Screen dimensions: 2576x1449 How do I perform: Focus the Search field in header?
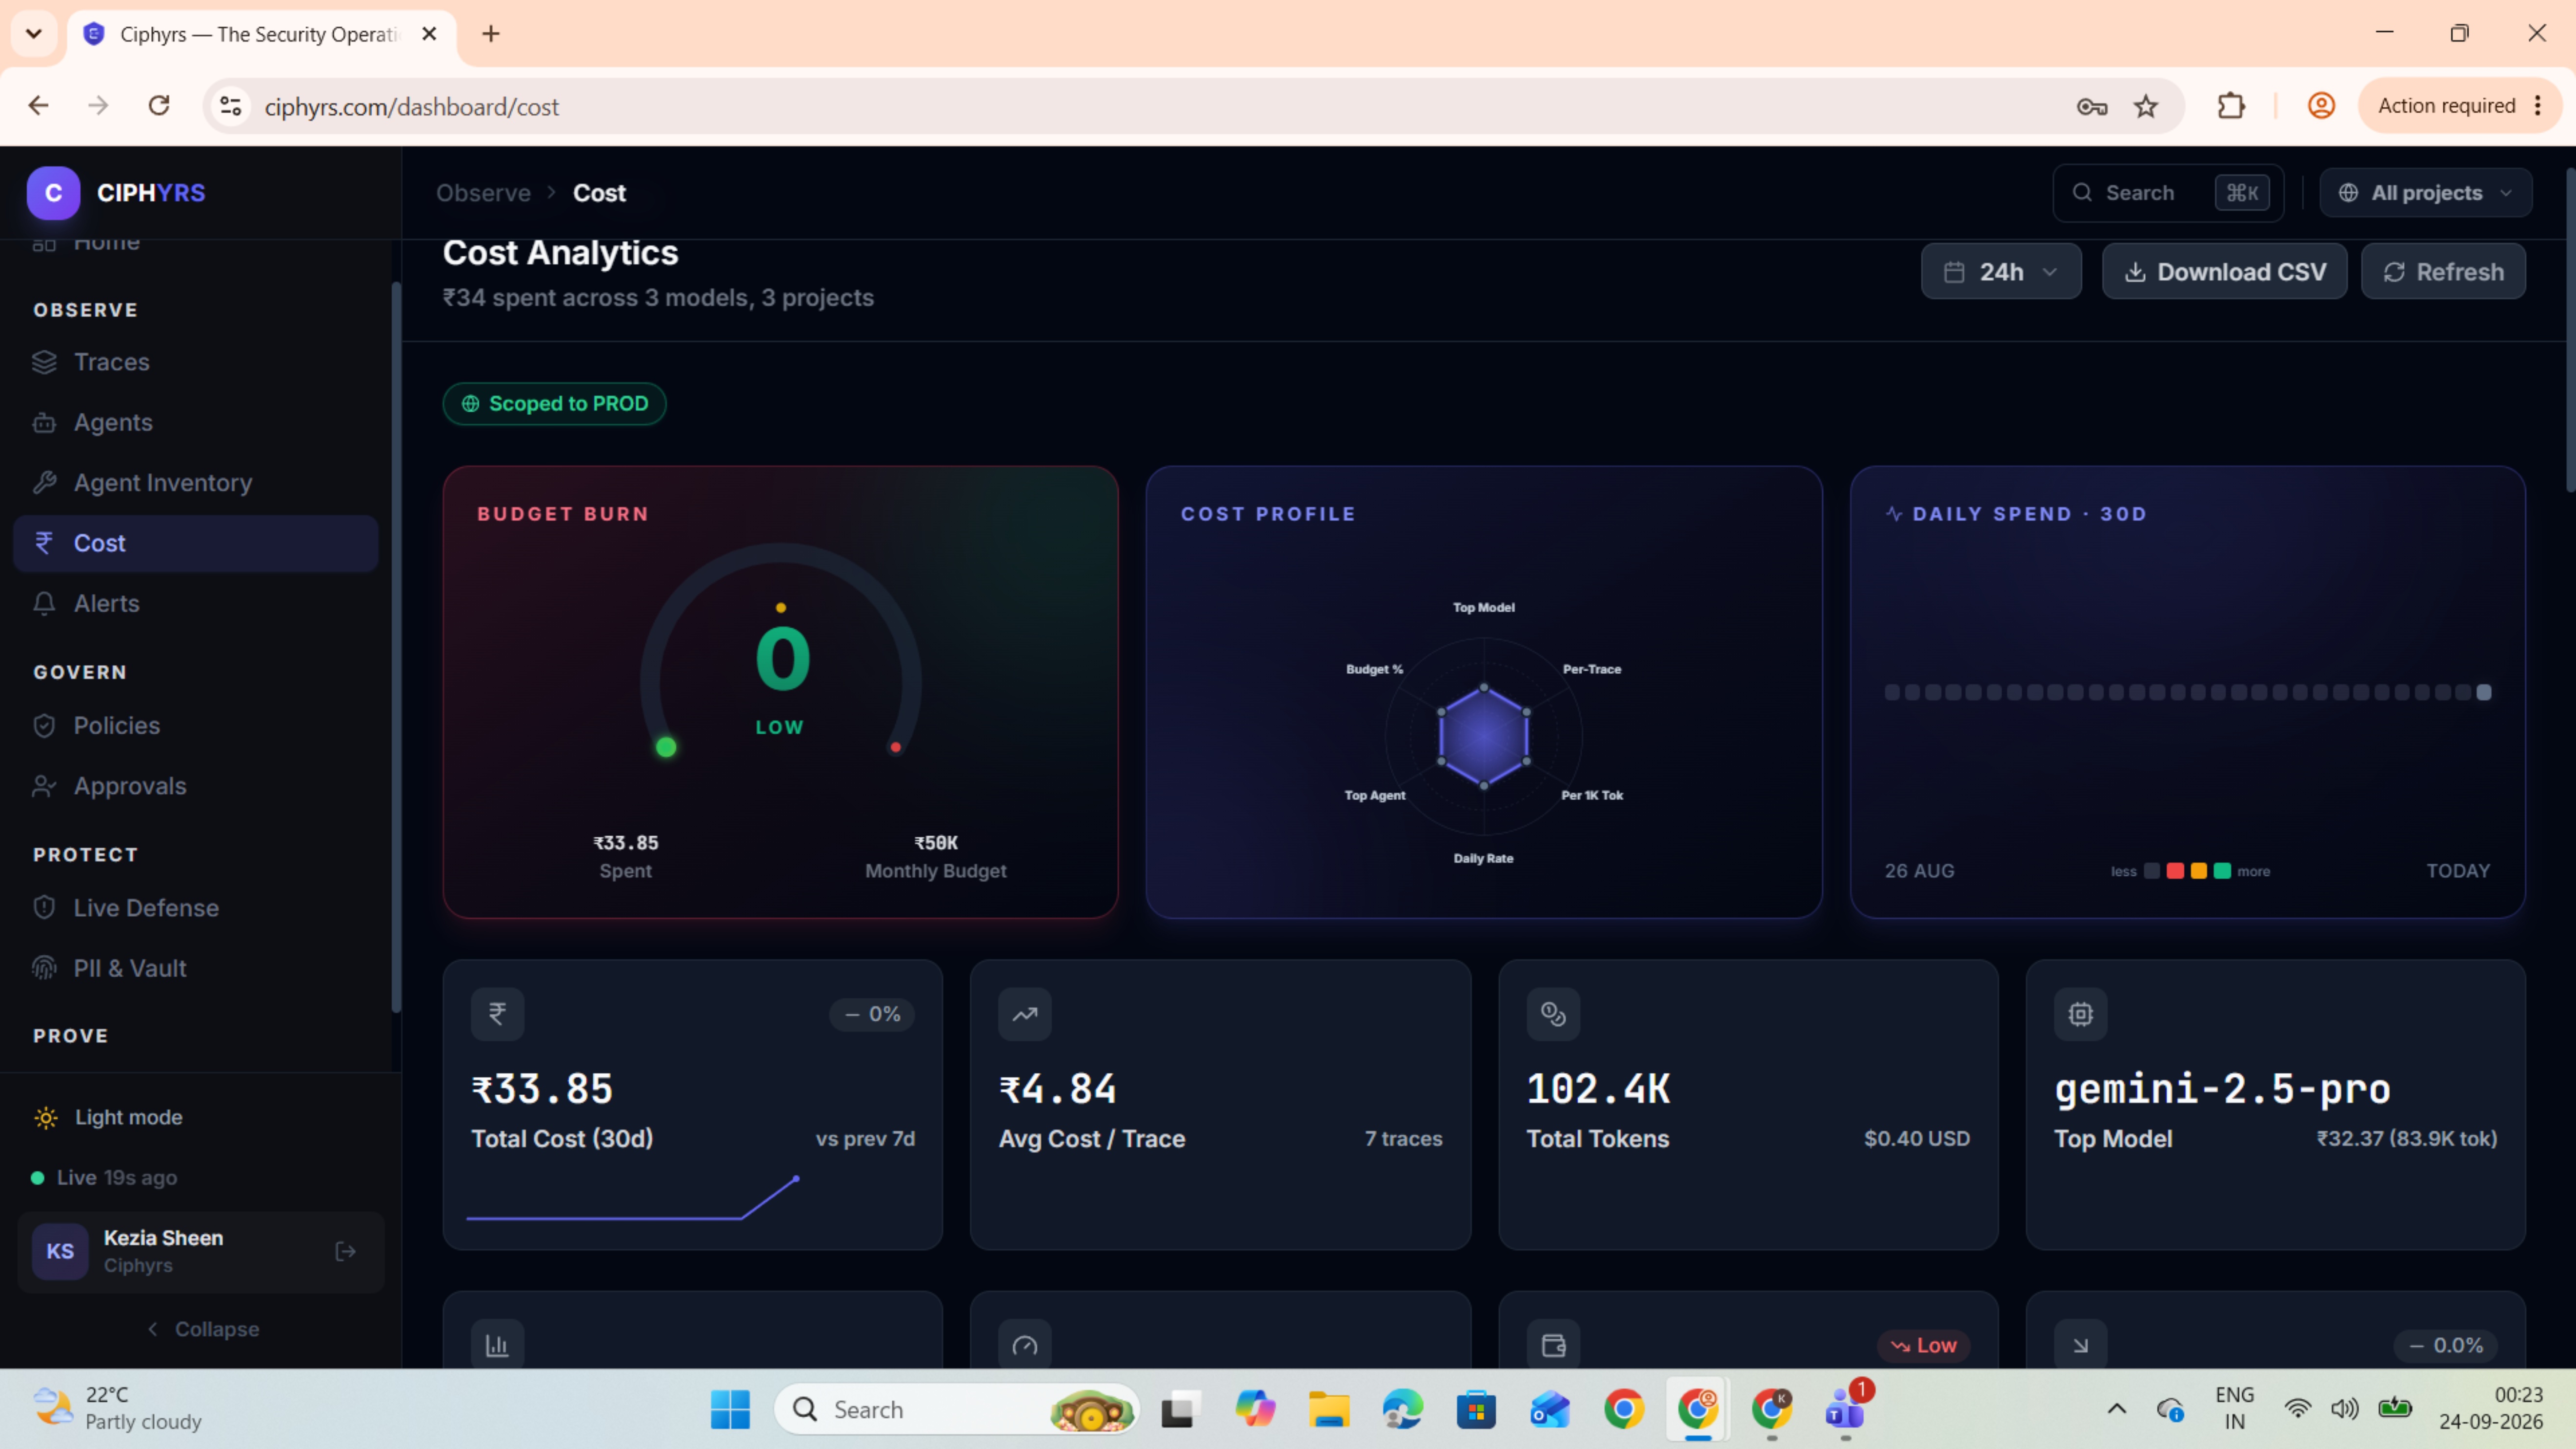(2167, 193)
